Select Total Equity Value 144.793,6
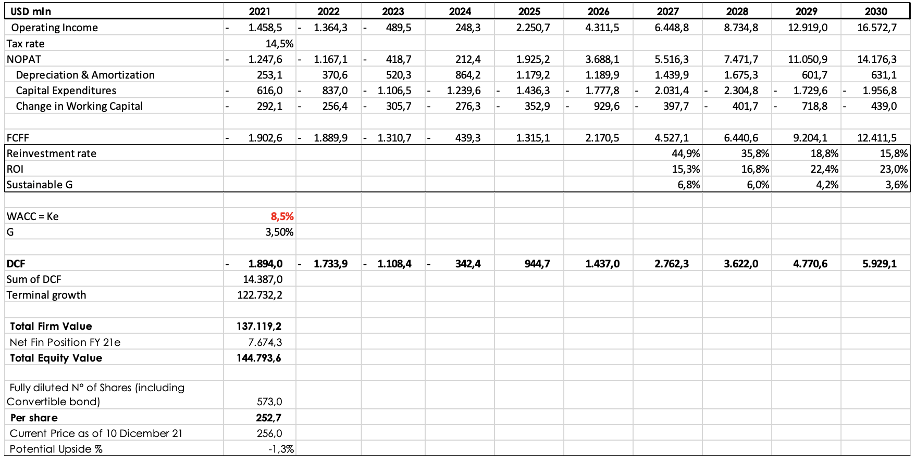 pyautogui.click(x=259, y=358)
